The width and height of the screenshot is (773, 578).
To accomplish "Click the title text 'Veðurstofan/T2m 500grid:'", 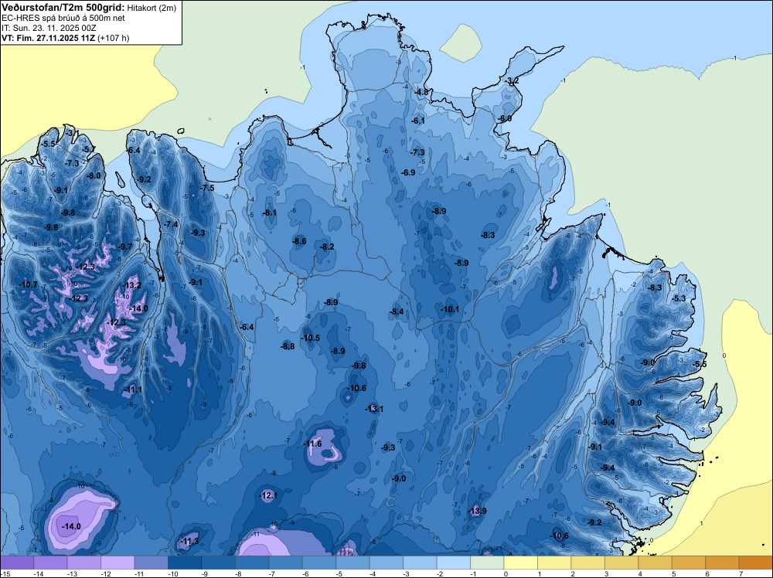I will tap(63, 7).
